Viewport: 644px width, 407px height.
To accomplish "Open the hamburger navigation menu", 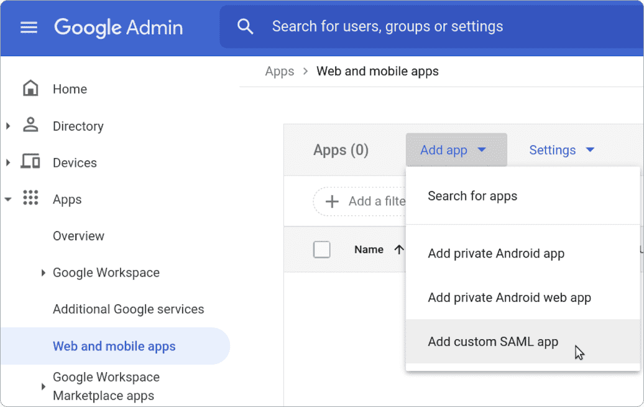I will tap(29, 26).
